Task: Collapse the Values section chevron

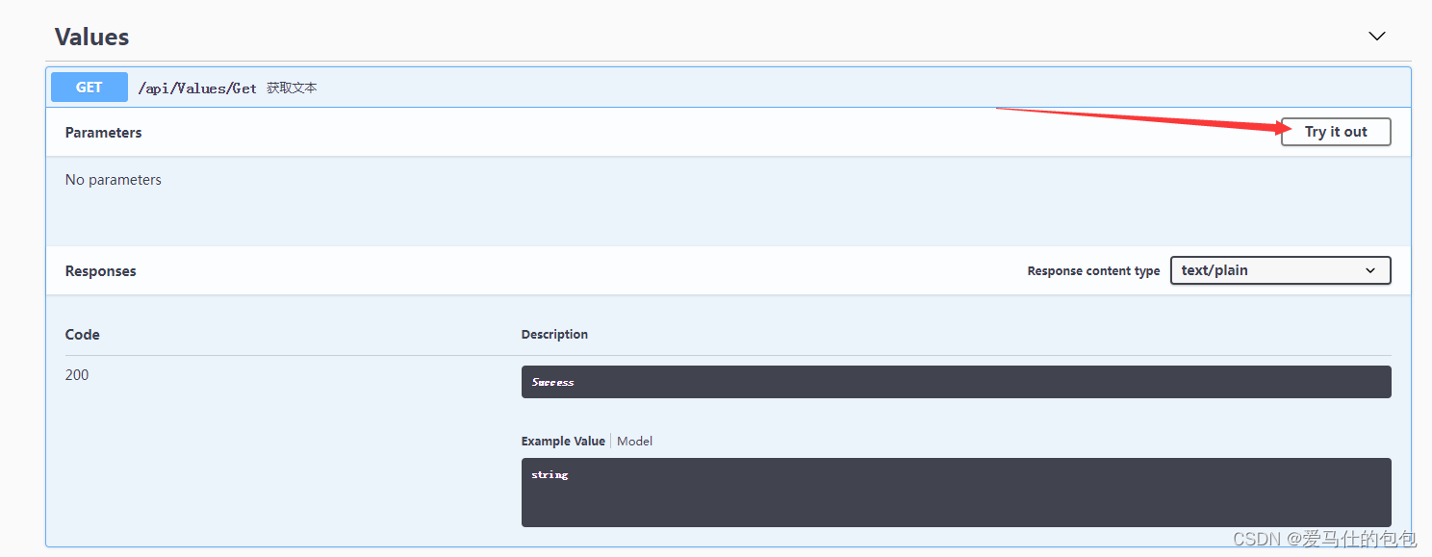Action: point(1376,37)
